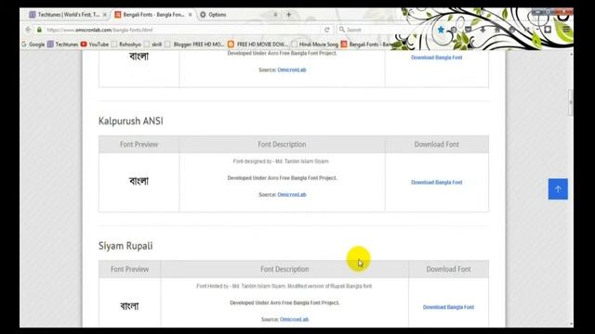
Task: Click the Kalpurush ANSI Bangla font preview
Action: click(x=139, y=181)
